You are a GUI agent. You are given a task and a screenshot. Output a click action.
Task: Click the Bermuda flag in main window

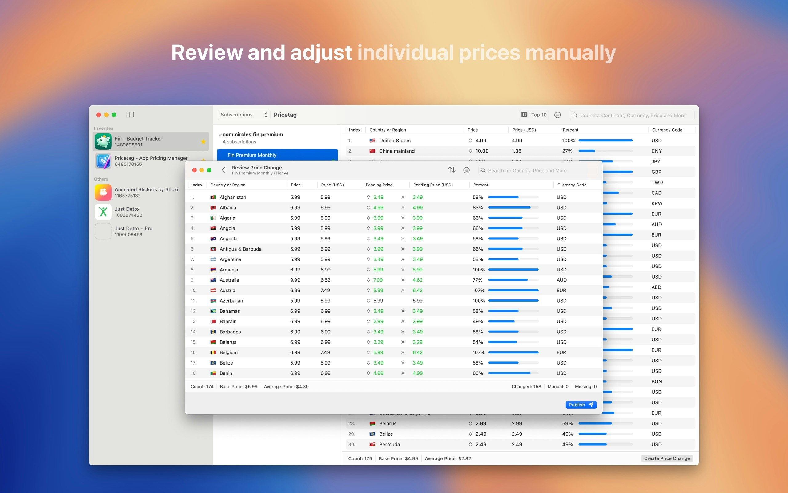[372, 444]
